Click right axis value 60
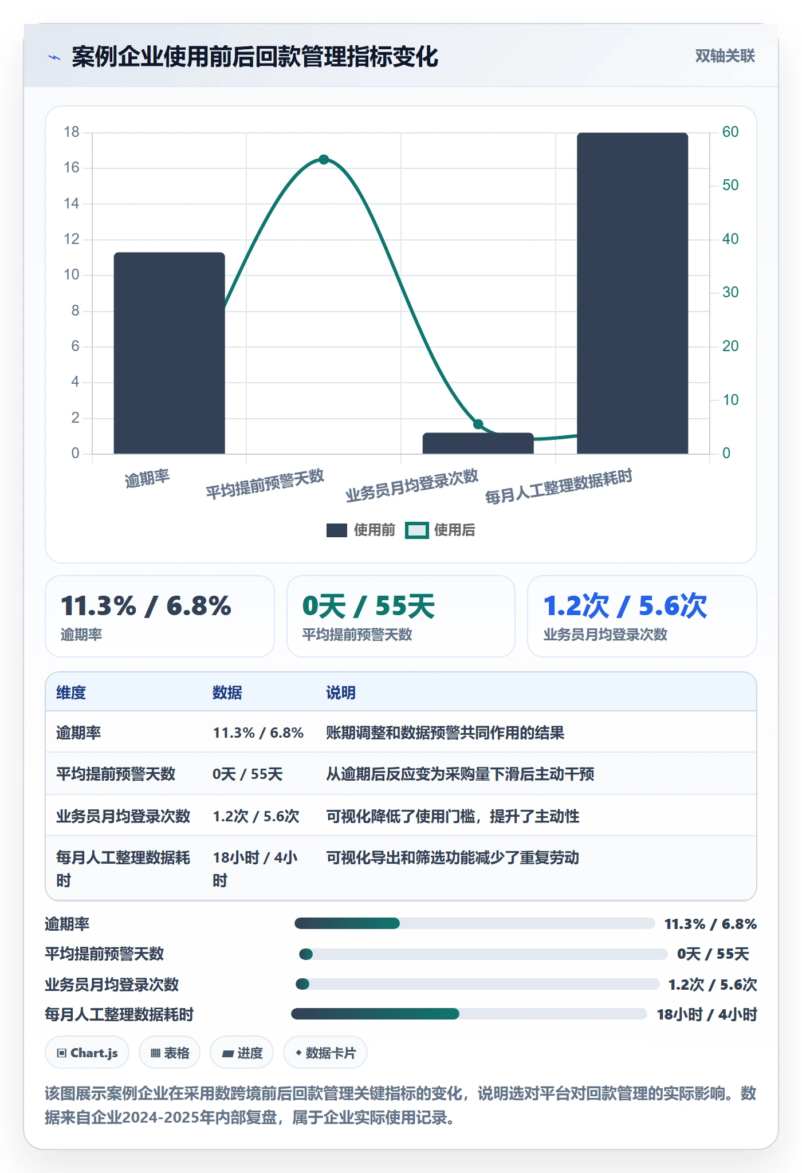The width and height of the screenshot is (802, 1173). tap(730, 132)
